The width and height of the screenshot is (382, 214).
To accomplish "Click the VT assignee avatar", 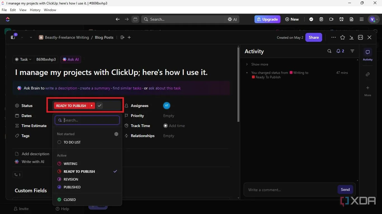I will [x=167, y=106].
